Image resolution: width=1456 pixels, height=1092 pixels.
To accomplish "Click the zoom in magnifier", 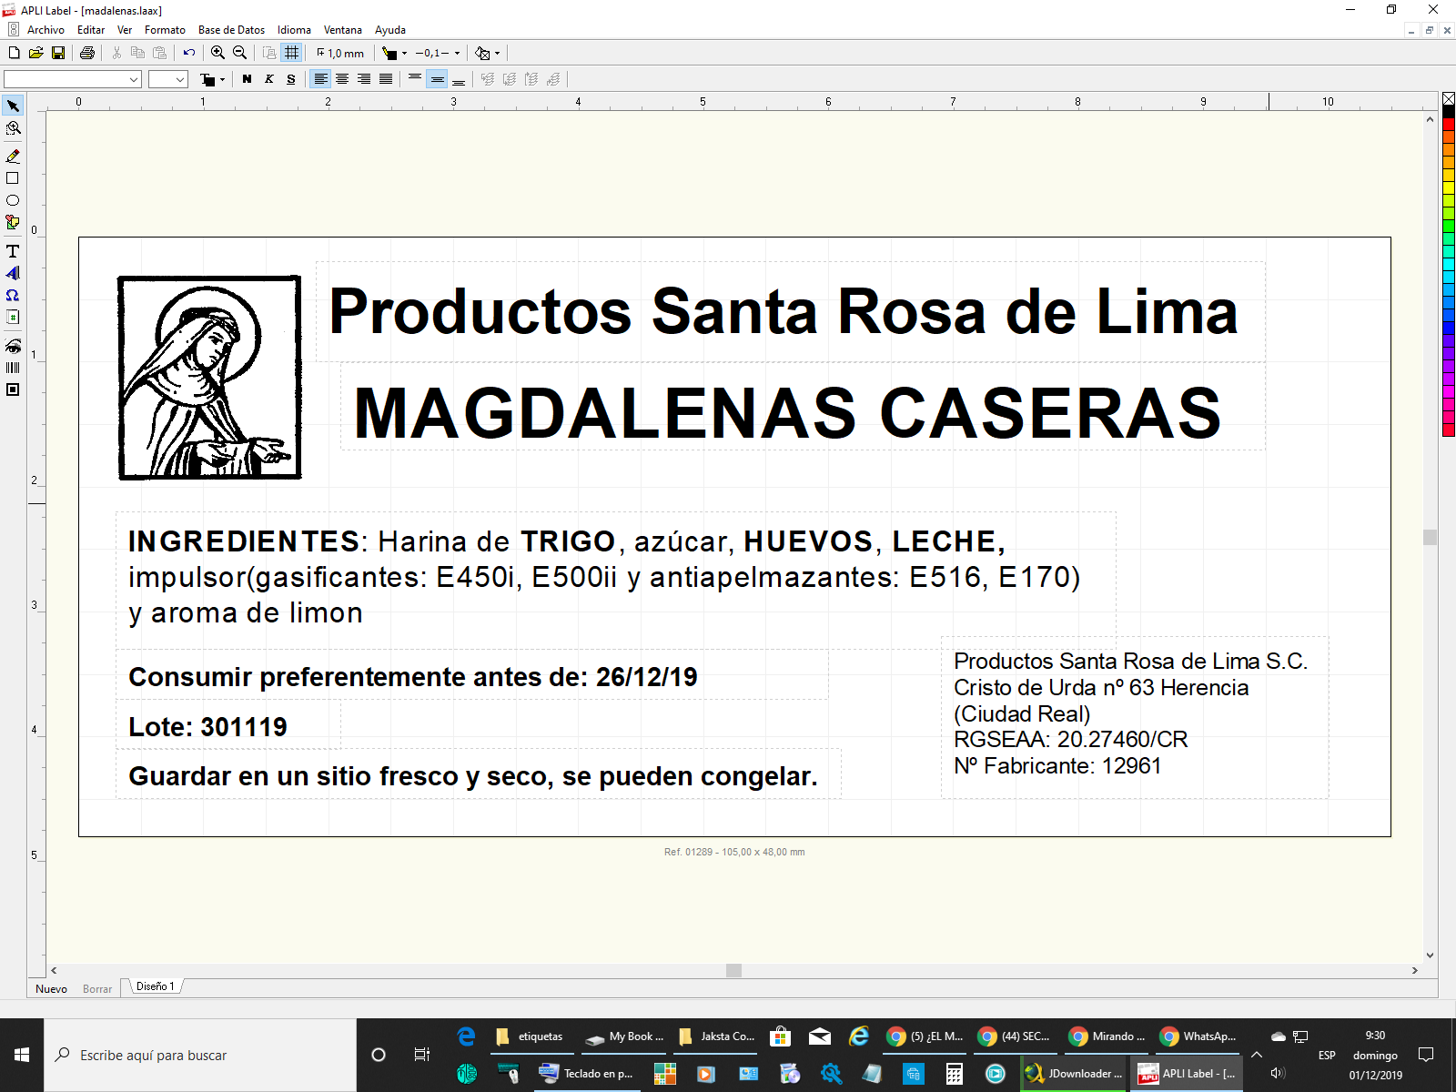I will pyautogui.click(x=218, y=53).
